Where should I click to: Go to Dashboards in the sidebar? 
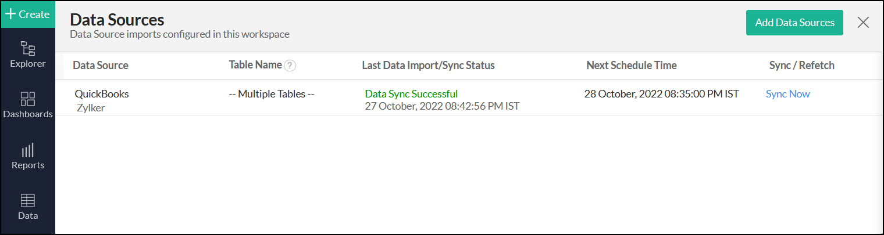(x=27, y=104)
